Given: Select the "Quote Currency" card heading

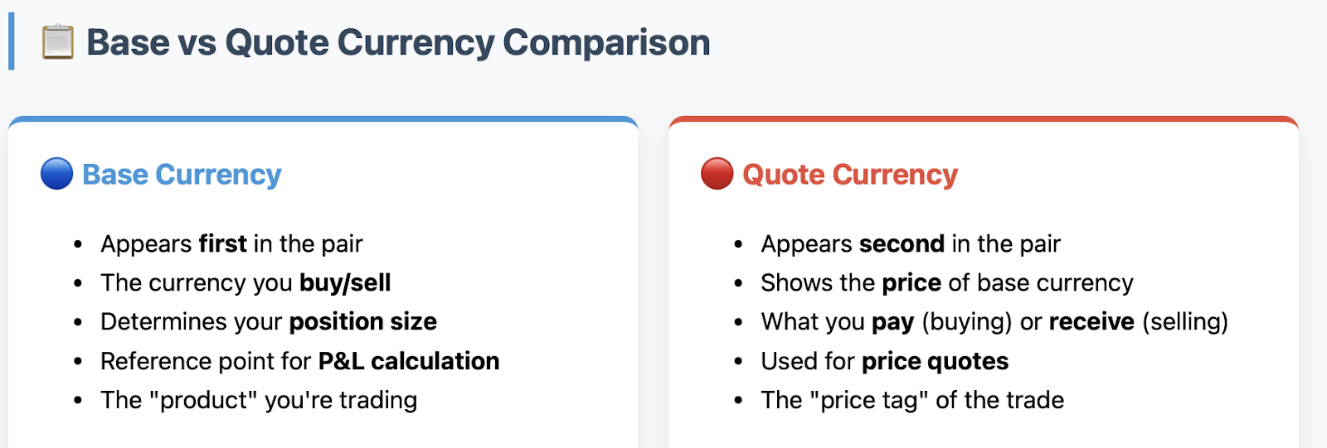Looking at the screenshot, I should (850, 175).
